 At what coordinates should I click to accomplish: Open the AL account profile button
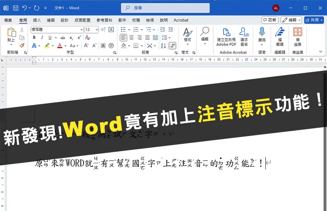point(276,8)
